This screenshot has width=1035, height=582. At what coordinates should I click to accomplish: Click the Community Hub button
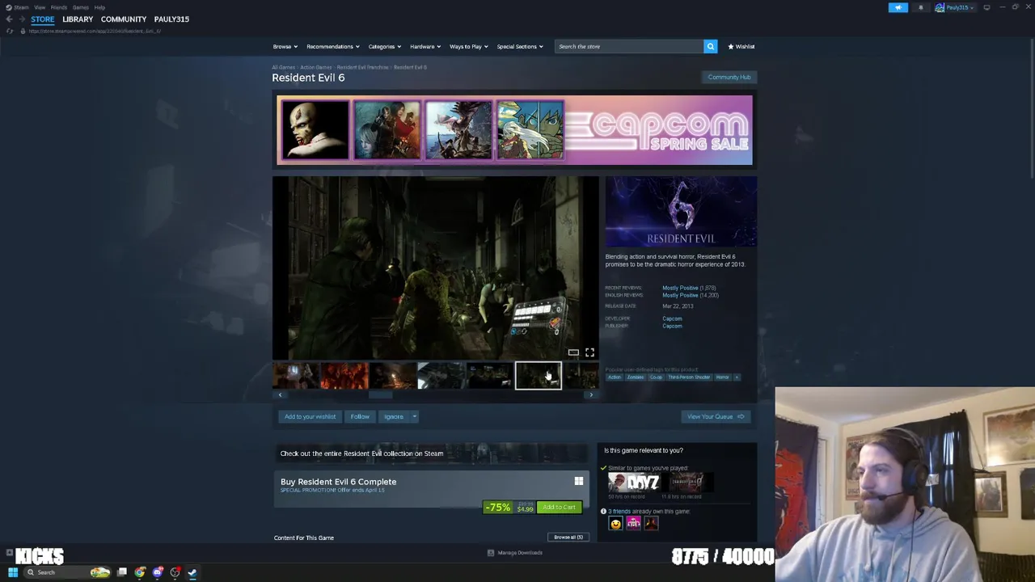[729, 77]
